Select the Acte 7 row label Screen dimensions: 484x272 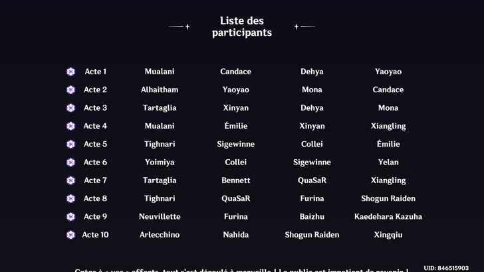(x=95, y=180)
